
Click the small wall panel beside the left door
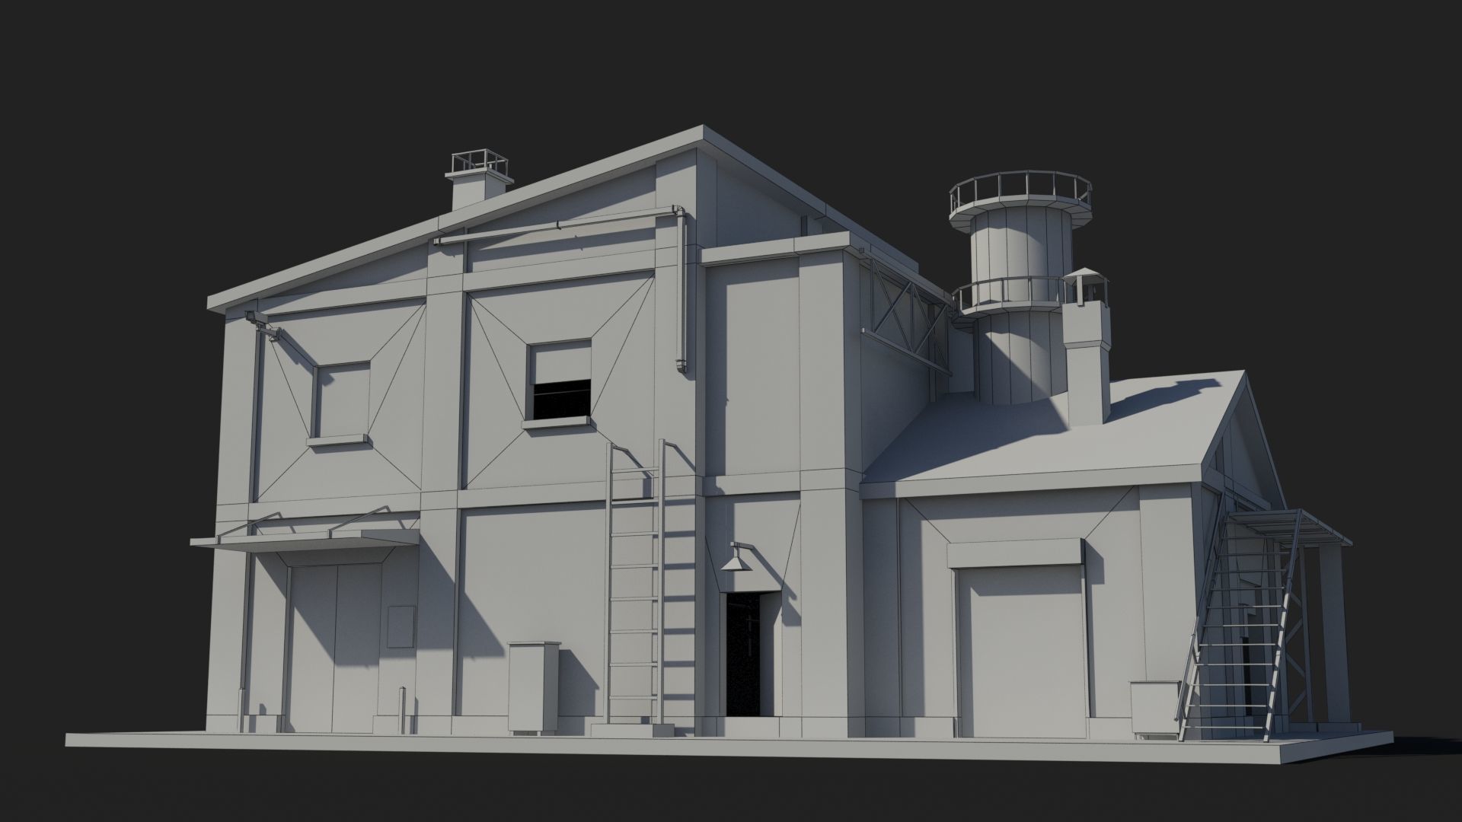pos(401,626)
